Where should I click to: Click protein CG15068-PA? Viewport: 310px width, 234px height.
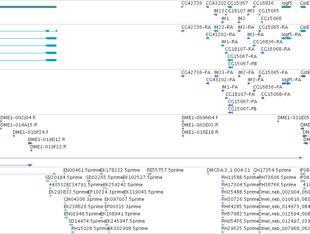276,94
